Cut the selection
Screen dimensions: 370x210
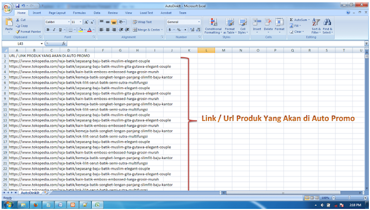tap(21, 20)
